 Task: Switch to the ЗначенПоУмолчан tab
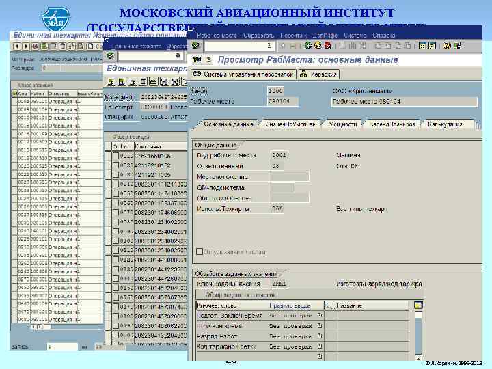(x=290, y=124)
